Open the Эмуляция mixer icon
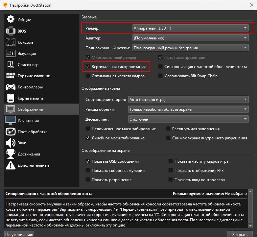257x237 pixels. 11,54
